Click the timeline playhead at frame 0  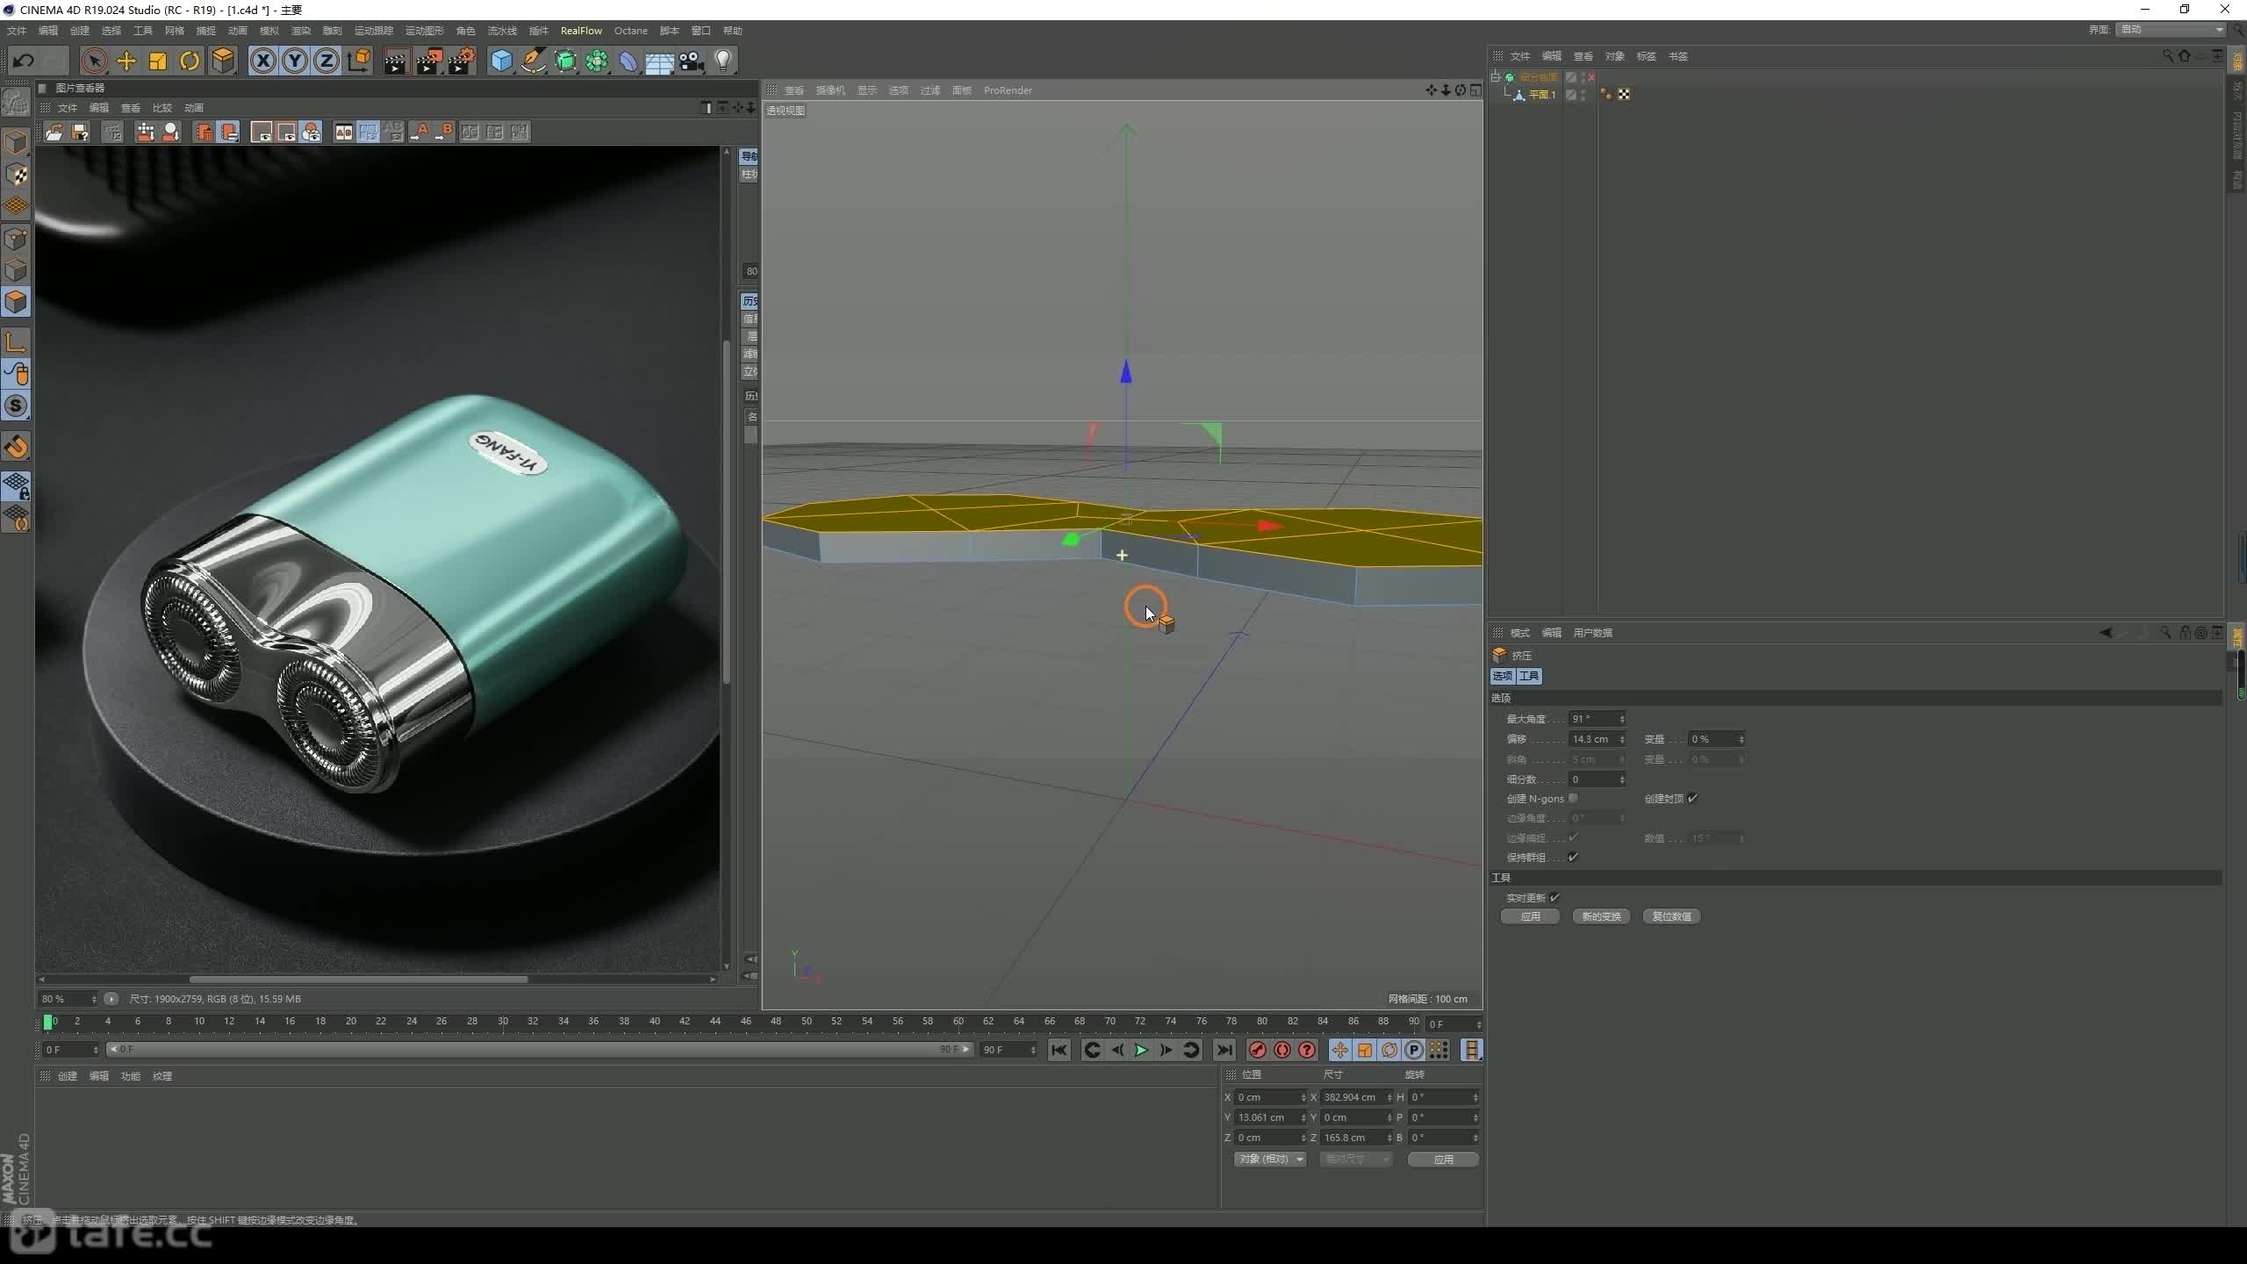47,1022
